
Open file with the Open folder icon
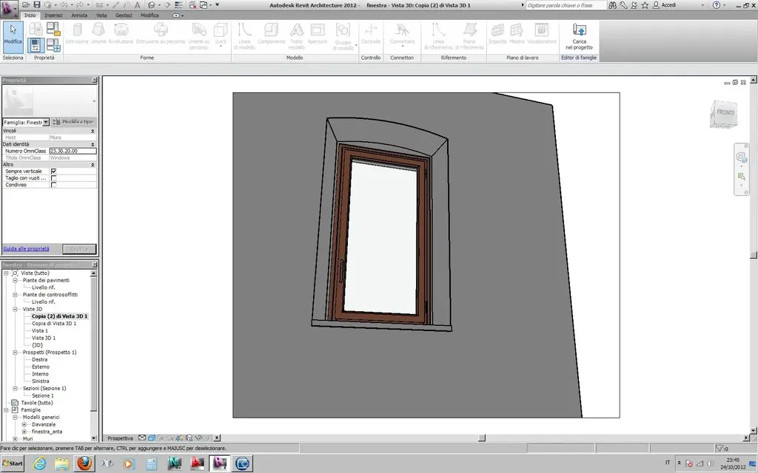tap(26, 5)
